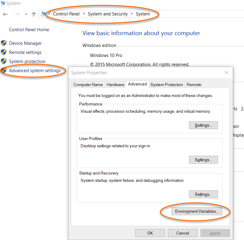
Task: Click the Remote settings shield icon
Action: (4, 52)
